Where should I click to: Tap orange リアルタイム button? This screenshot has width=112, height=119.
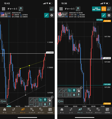104,9
